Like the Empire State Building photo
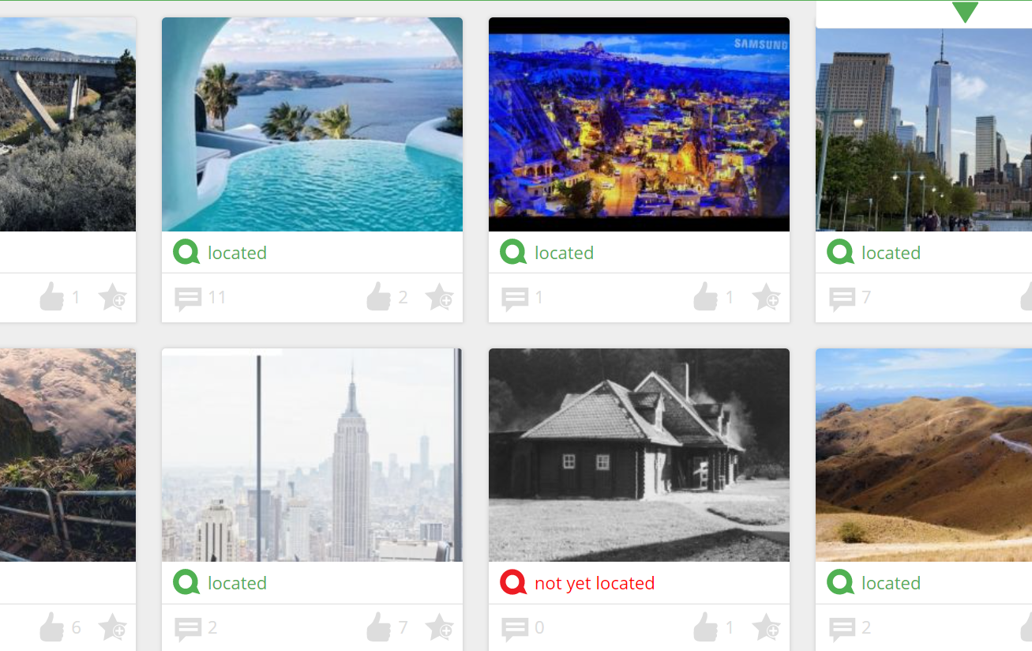 pos(378,627)
